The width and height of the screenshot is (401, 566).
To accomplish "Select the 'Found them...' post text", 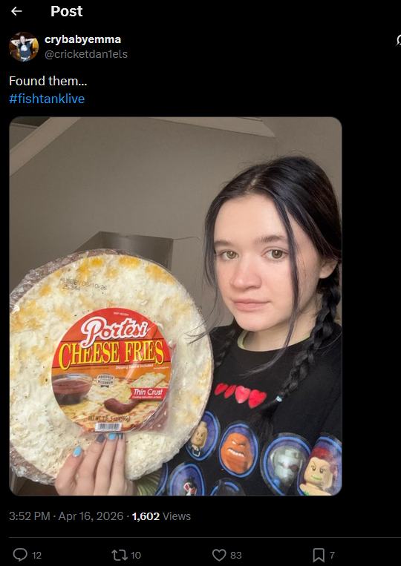I will tap(48, 81).
